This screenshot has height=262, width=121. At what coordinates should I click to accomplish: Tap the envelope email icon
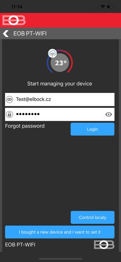click(9, 100)
